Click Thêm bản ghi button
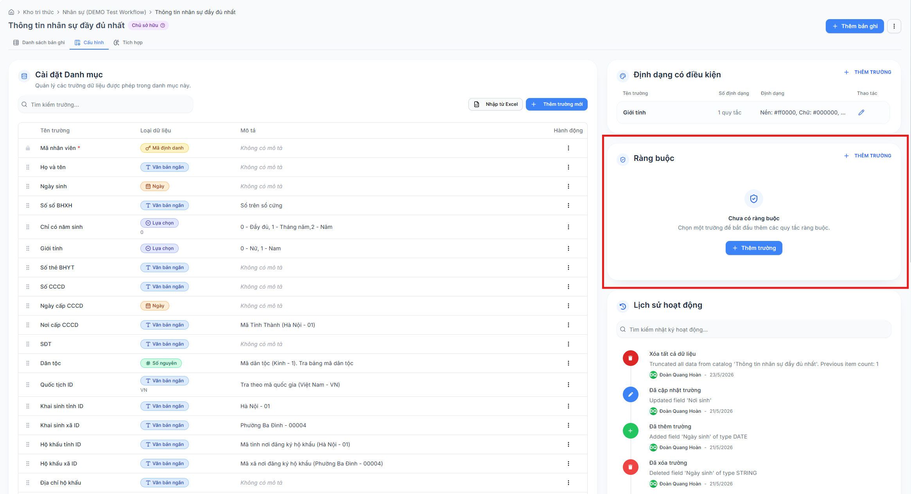The width and height of the screenshot is (911, 494). (x=855, y=26)
